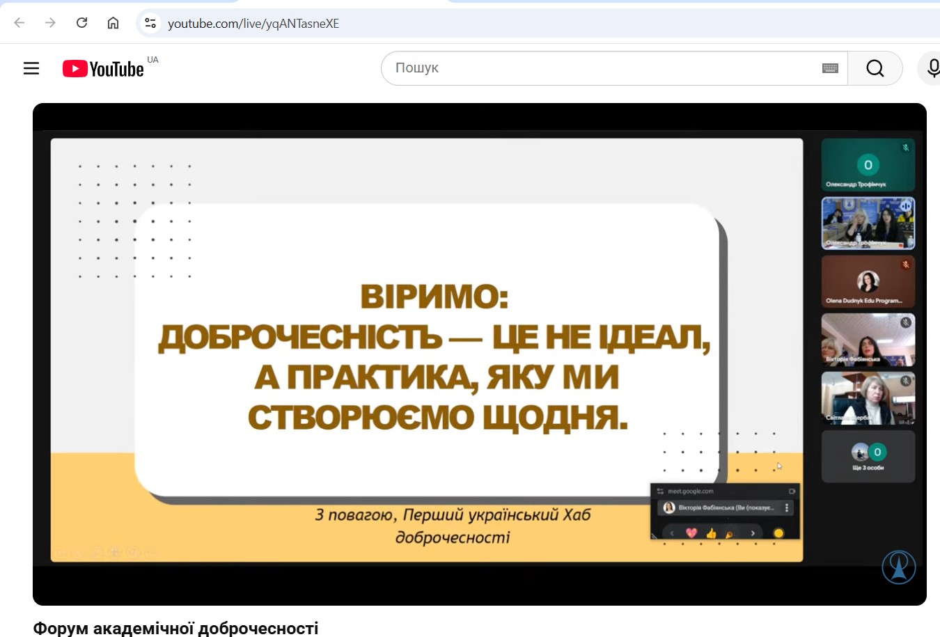This screenshot has height=637, width=940.
Task: Open three-dot menu beside Вікторія Фабіянська
Action: point(787,508)
